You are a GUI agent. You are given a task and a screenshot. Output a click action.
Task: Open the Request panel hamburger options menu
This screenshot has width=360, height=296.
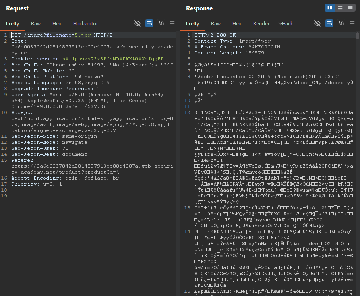click(172, 23)
